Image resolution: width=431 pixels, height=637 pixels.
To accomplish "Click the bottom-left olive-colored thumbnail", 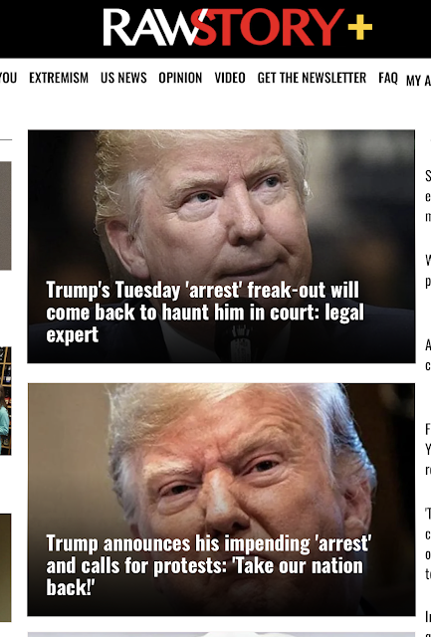I will (6, 567).
